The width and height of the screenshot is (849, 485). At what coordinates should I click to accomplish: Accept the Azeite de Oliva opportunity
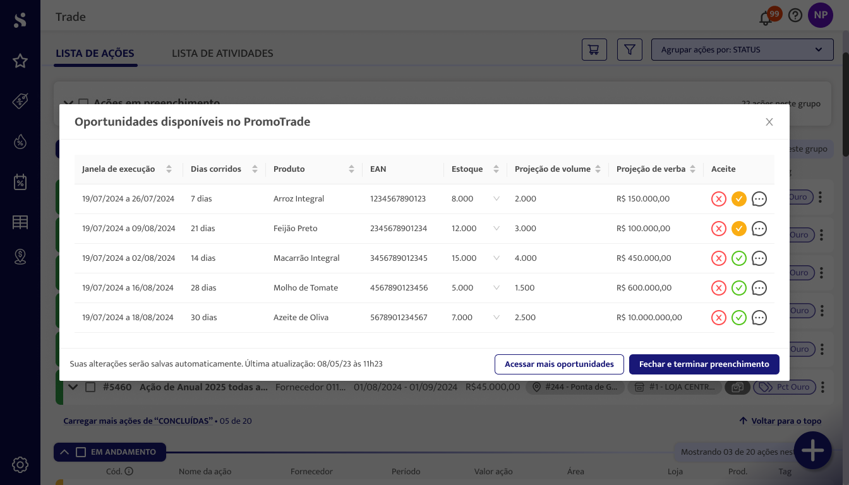pos(739,318)
